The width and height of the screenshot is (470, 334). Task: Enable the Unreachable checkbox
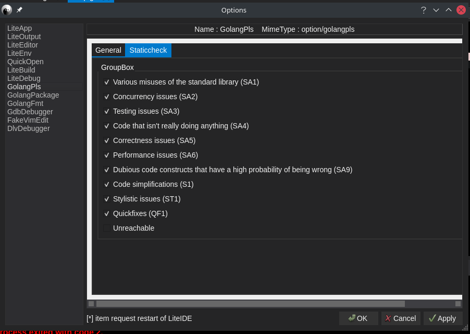pyautogui.click(x=107, y=228)
